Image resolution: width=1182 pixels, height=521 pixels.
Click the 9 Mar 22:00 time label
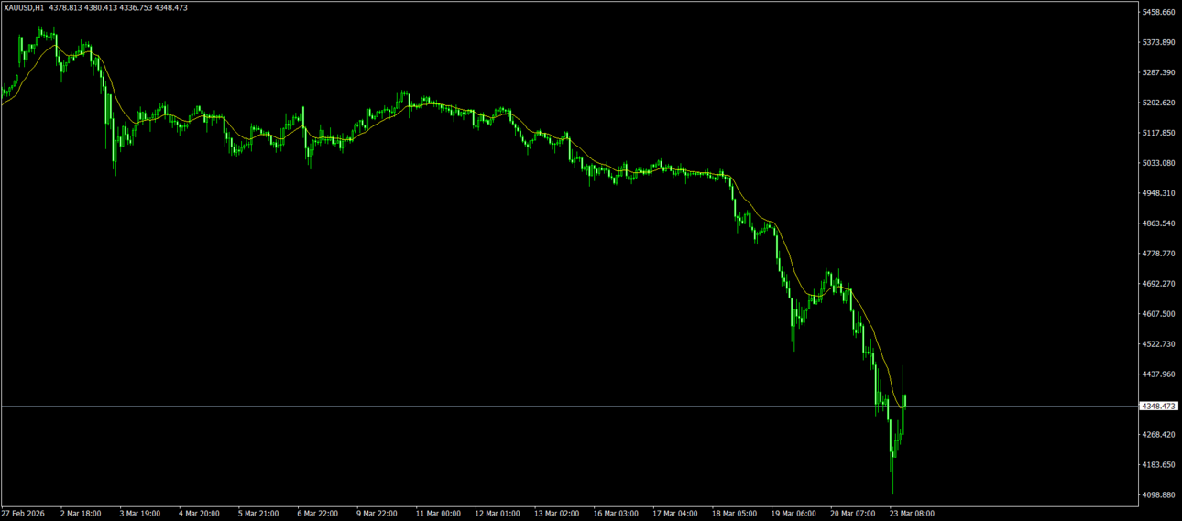377,514
